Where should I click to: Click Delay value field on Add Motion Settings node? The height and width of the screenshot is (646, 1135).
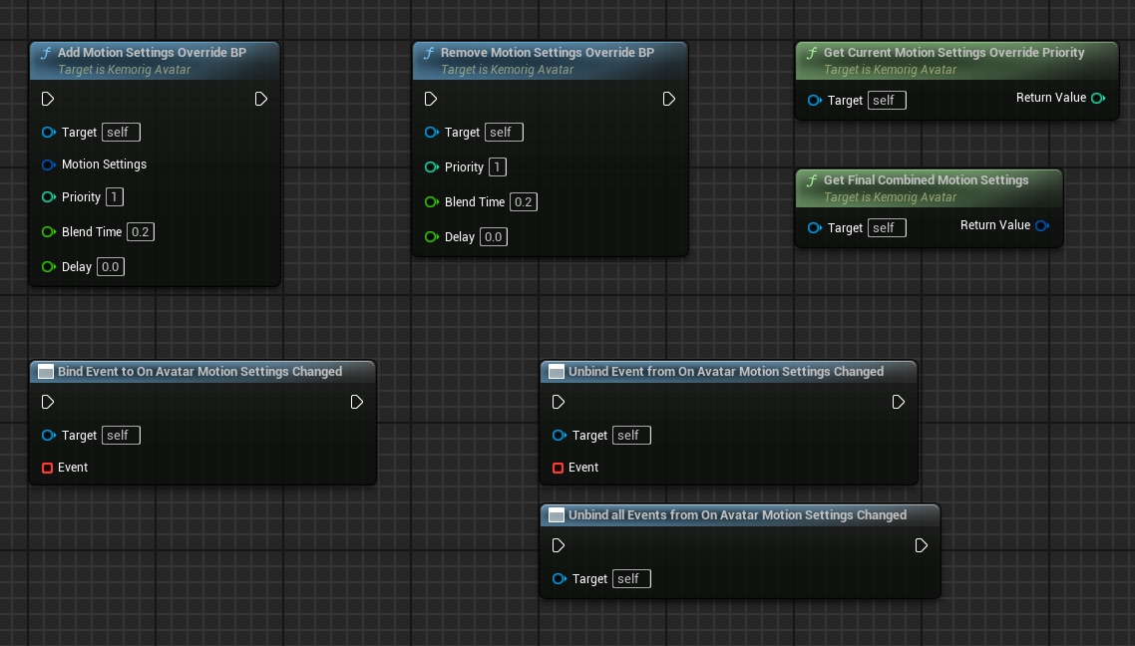tap(111, 267)
